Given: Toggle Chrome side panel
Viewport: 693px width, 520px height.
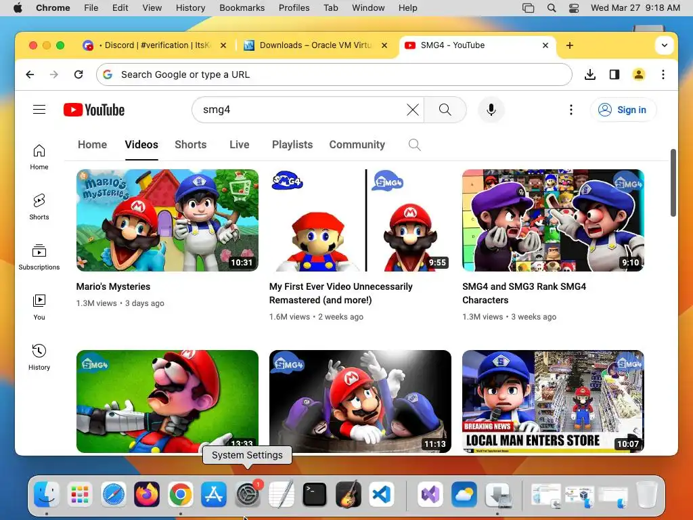Looking at the screenshot, I should (614, 74).
